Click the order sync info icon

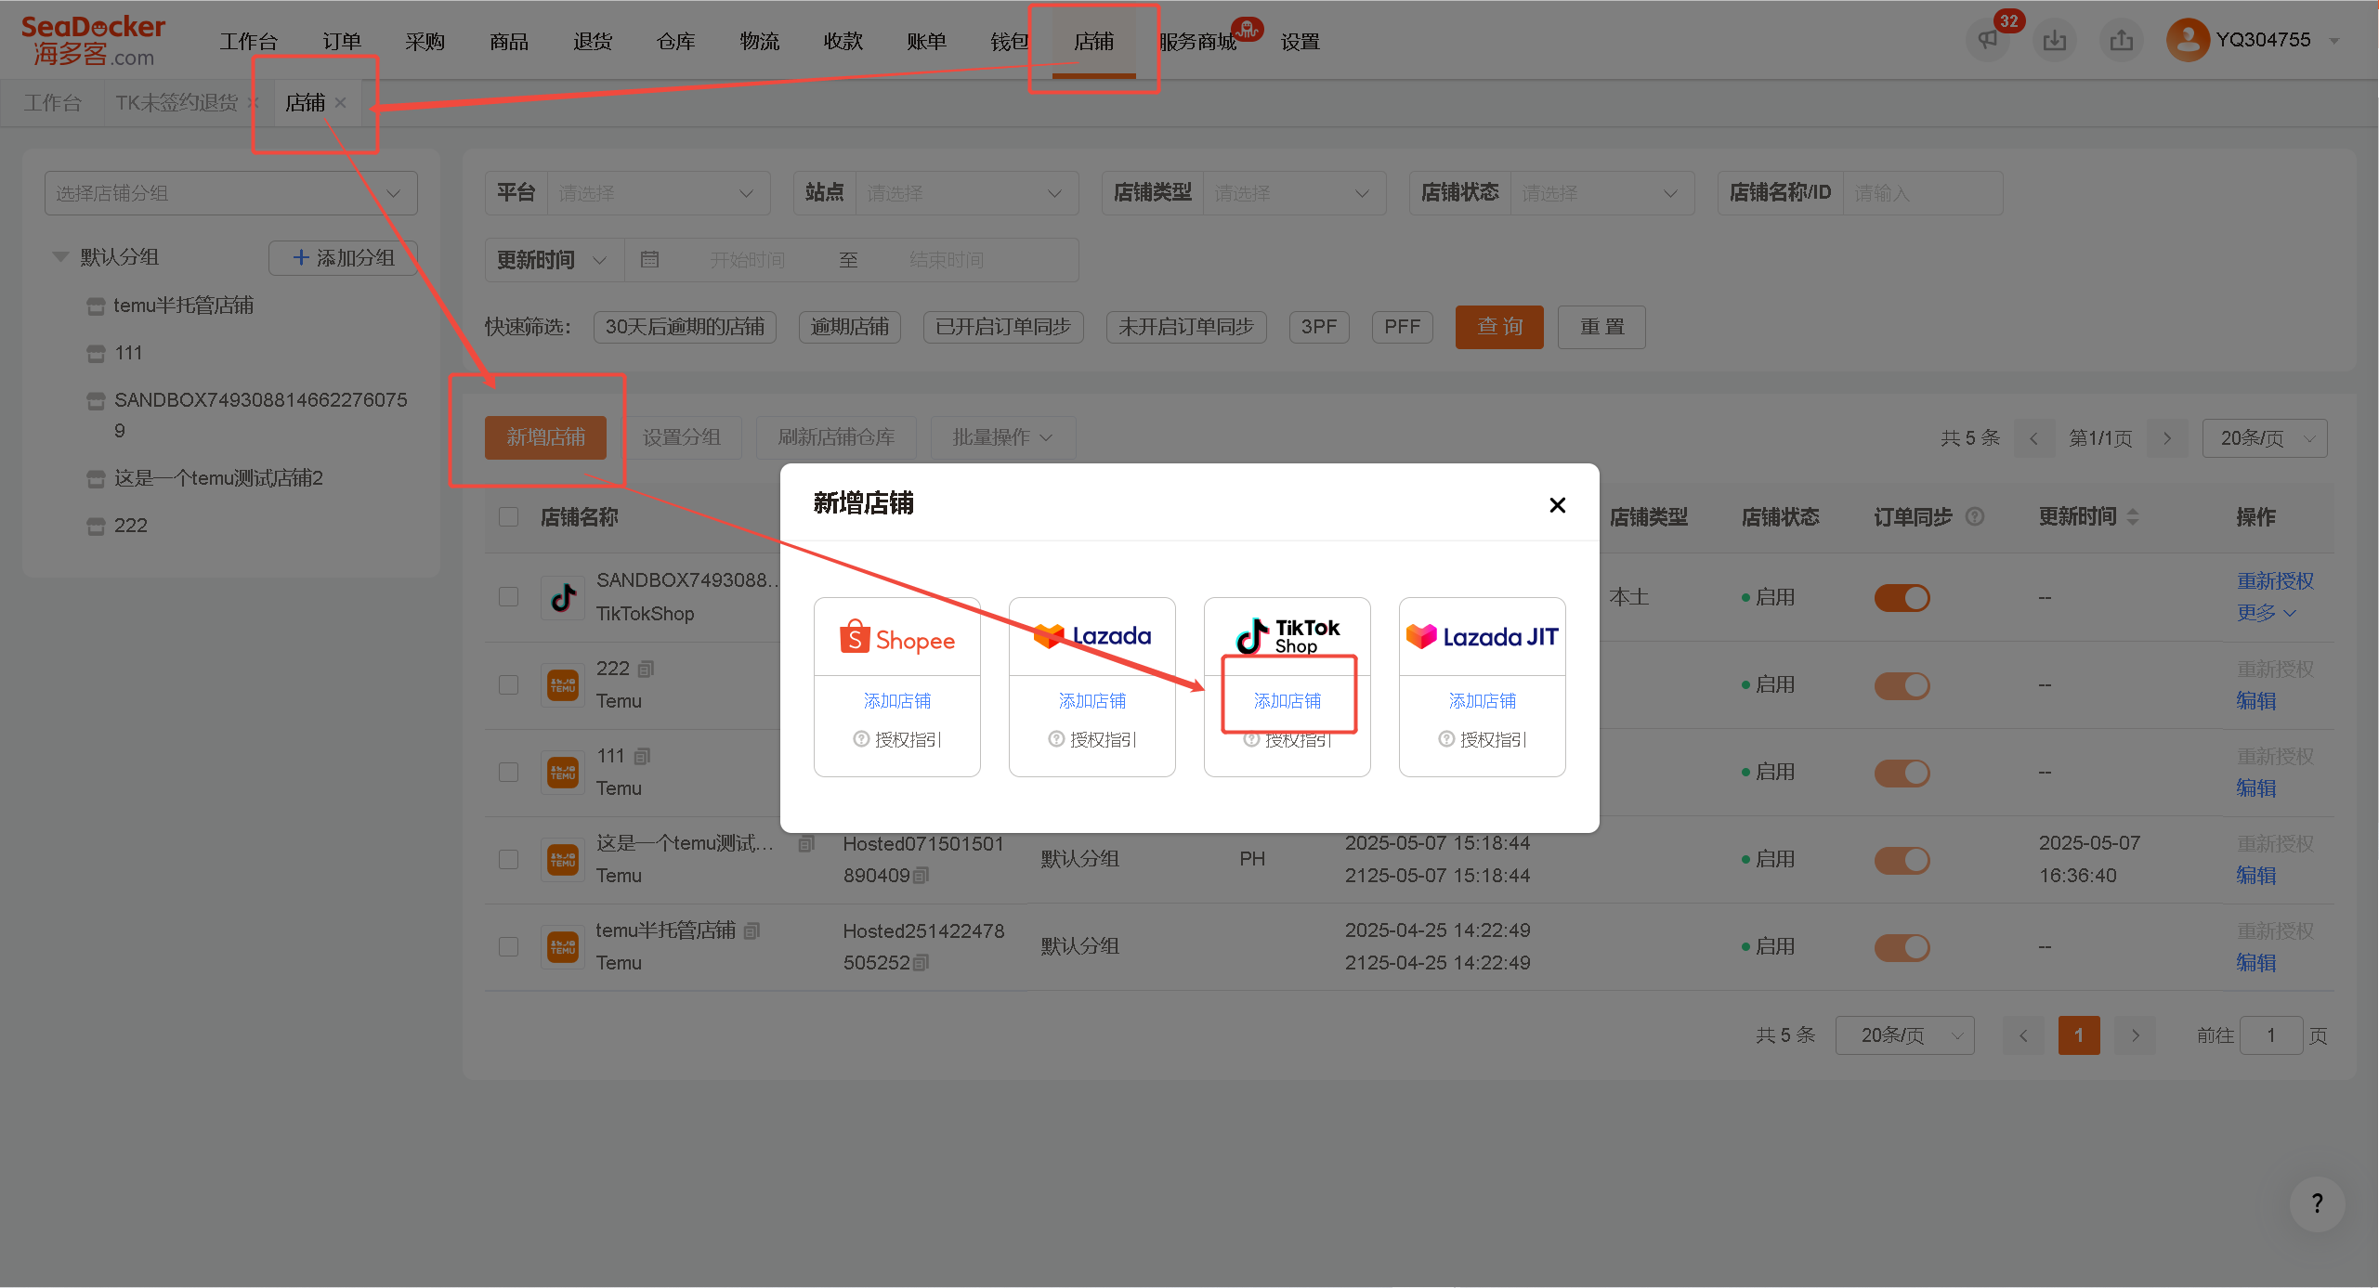coord(1976,516)
